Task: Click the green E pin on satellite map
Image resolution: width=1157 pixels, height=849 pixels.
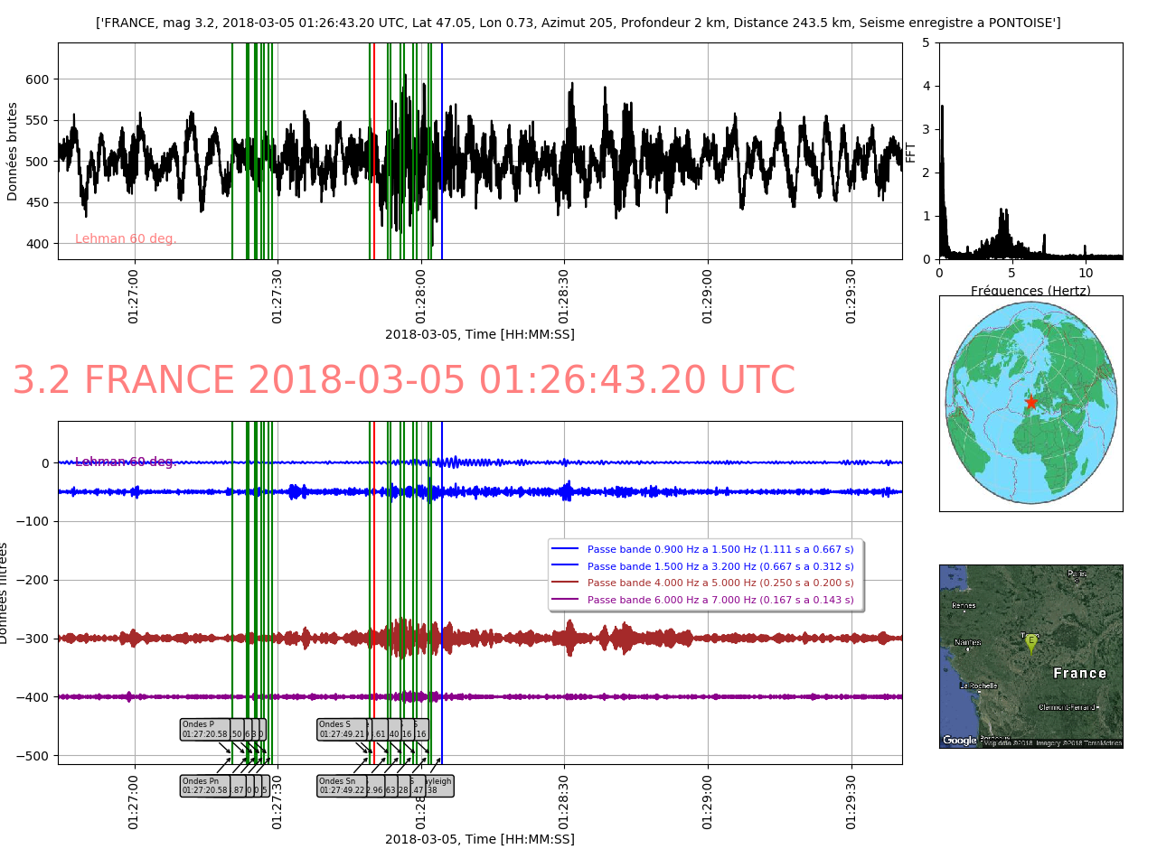Action: tap(1030, 642)
